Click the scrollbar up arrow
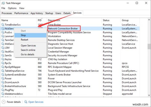Screen dimensions: 151x107 [149, 20]
